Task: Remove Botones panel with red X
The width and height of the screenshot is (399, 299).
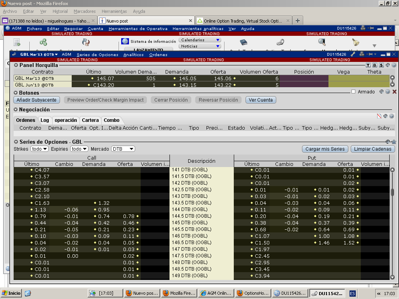Action: [x=394, y=92]
